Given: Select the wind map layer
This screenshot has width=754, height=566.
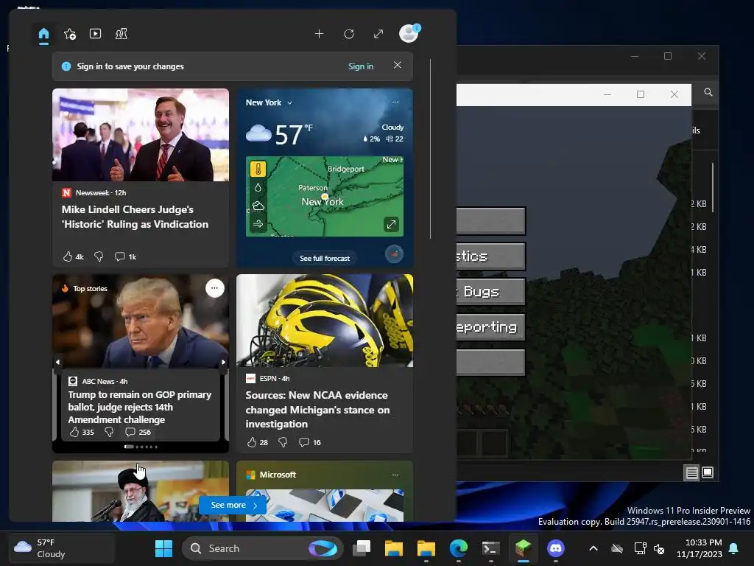Looking at the screenshot, I should [x=258, y=224].
